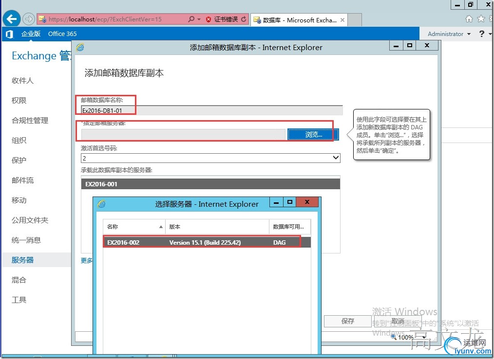This screenshot has height=359, width=494.
Task: Click the 取消 cancel button
Action: (x=398, y=321)
